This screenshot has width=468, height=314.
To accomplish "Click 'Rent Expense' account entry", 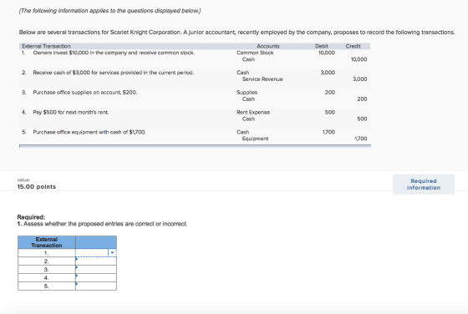I will click(253, 112).
